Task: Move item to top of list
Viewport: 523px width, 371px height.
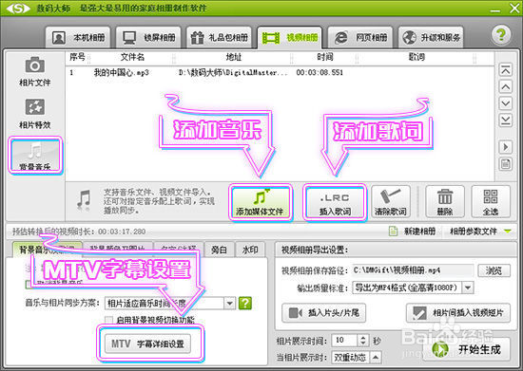Action: click(x=505, y=70)
